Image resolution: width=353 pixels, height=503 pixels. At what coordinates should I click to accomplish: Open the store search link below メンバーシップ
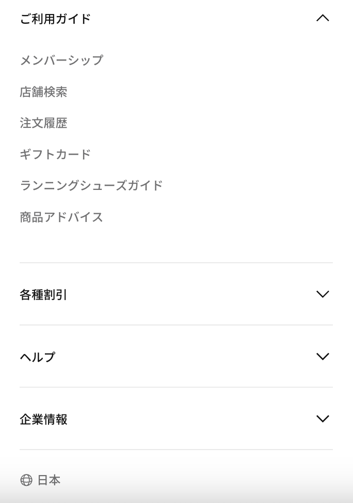pos(43,92)
